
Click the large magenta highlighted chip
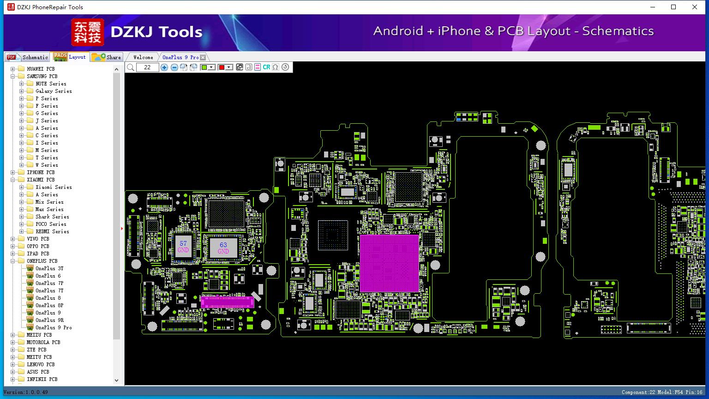coord(389,263)
